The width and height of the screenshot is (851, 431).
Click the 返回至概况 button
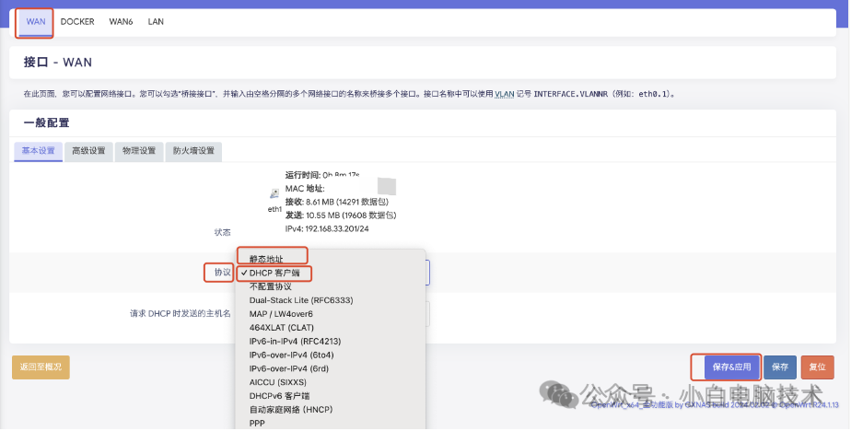(x=41, y=367)
